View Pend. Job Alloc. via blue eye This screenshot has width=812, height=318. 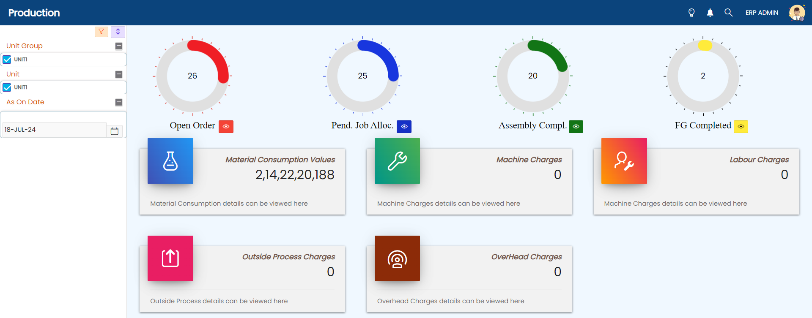404,126
